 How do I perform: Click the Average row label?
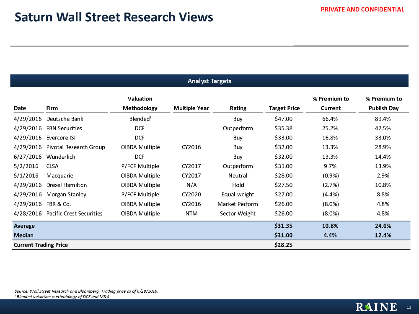25,226
